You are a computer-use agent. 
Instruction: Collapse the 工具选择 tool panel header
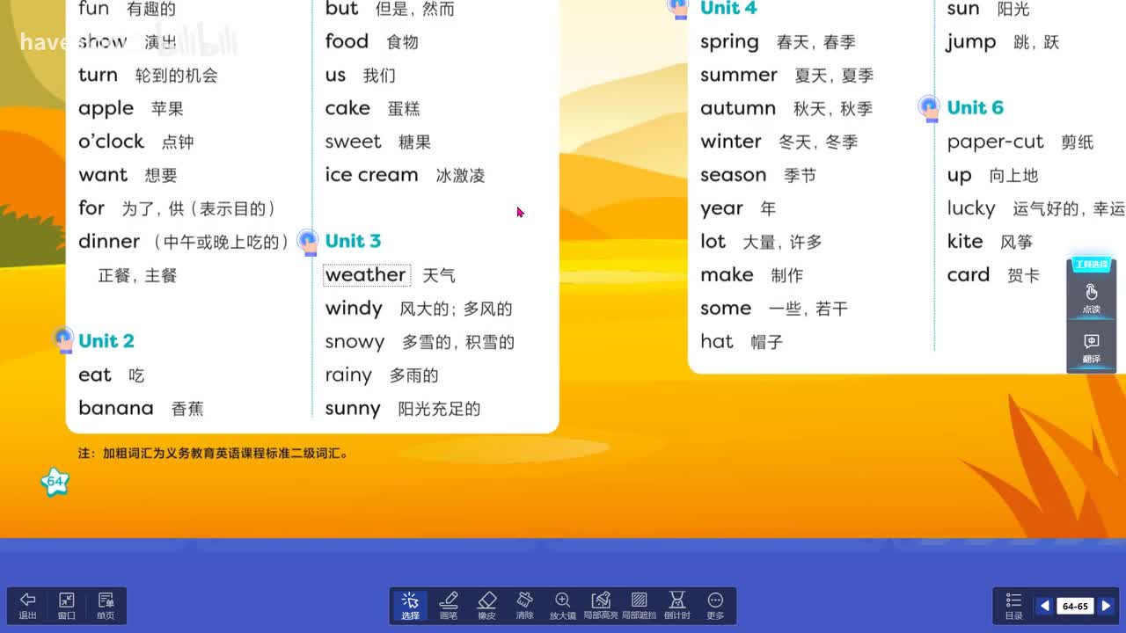tap(1091, 265)
